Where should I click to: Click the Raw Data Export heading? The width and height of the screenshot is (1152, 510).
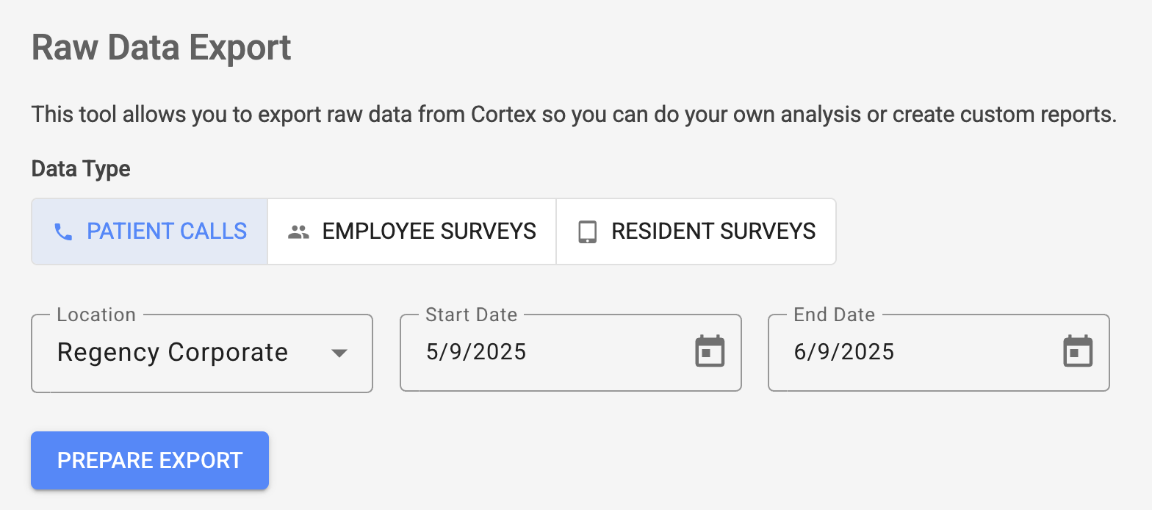(x=162, y=49)
